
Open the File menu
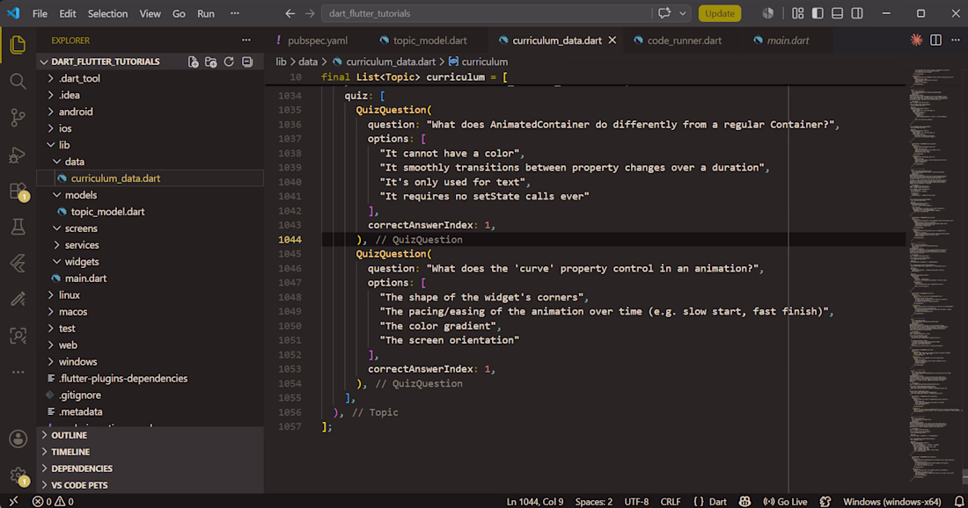(40, 13)
